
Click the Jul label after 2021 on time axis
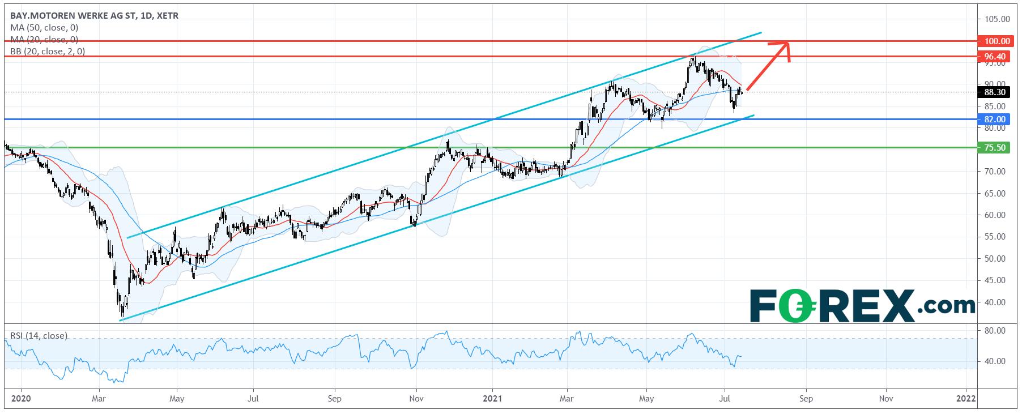pyautogui.click(x=724, y=398)
